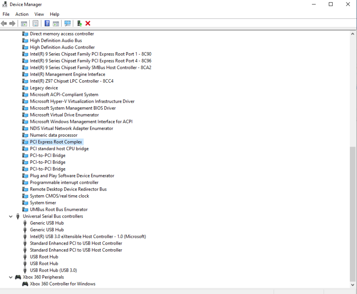Open the Help menu

pyautogui.click(x=54, y=14)
